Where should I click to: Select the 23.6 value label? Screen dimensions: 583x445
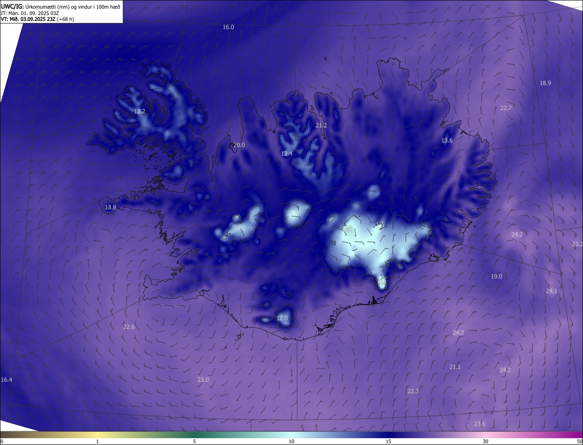(480, 424)
